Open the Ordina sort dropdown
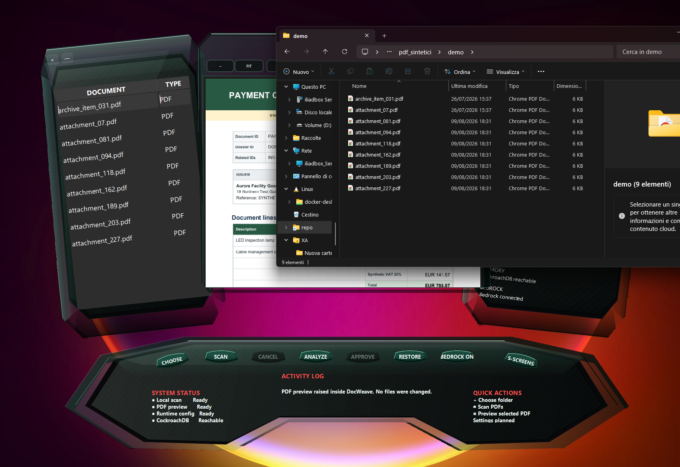This screenshot has width=680, height=467. click(x=460, y=72)
